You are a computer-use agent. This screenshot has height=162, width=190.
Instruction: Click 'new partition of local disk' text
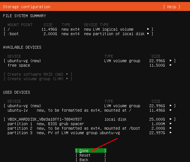pos(114,34)
